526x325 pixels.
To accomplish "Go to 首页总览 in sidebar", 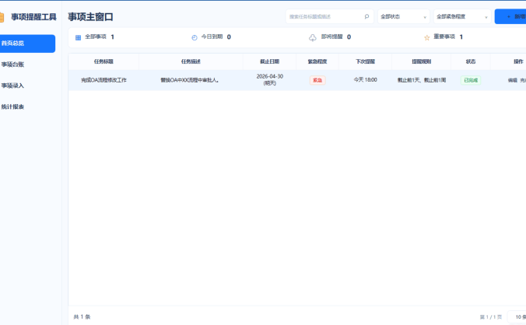I will pyautogui.click(x=27, y=44).
